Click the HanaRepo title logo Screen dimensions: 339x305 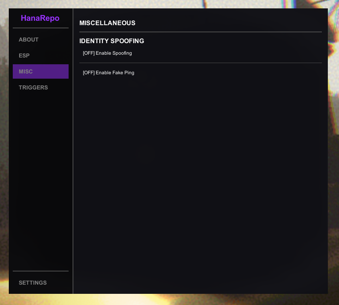pyautogui.click(x=40, y=18)
